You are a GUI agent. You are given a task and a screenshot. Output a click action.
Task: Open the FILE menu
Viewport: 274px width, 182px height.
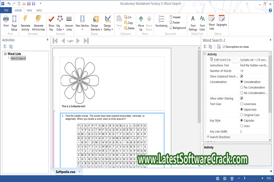point(6,10)
